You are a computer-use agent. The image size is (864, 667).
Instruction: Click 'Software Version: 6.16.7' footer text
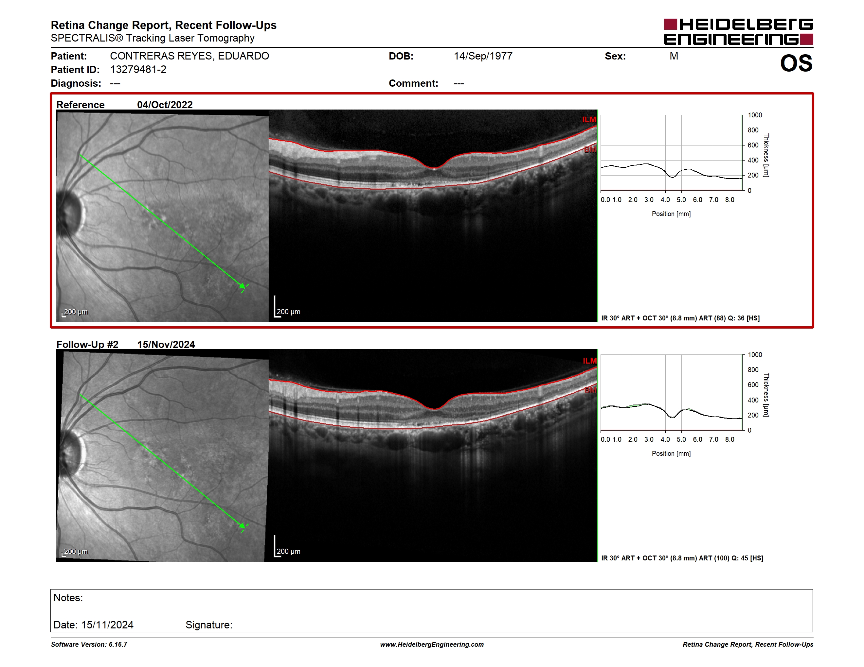coord(89,645)
